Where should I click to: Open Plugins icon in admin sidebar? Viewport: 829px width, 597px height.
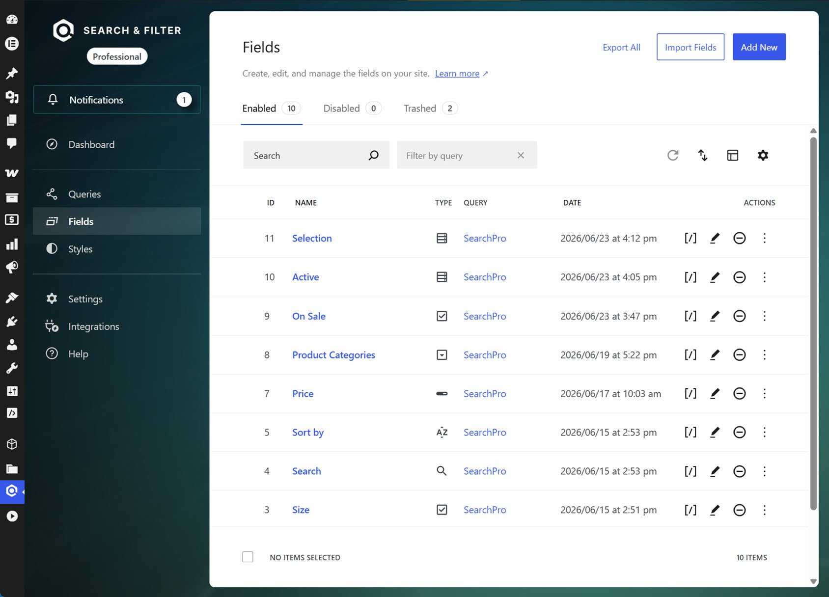pyautogui.click(x=12, y=321)
